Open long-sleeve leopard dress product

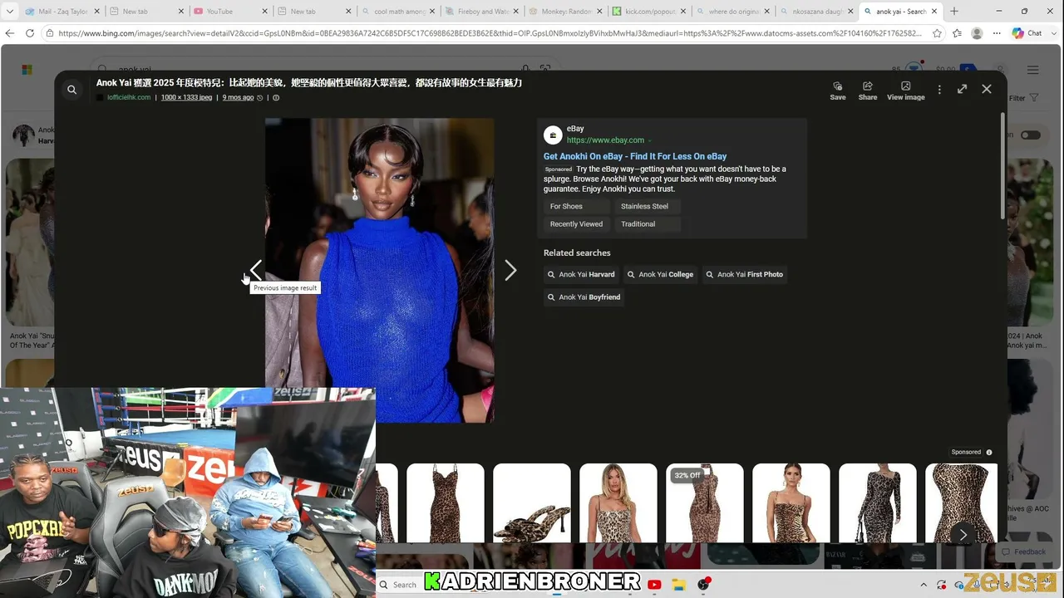point(878,503)
